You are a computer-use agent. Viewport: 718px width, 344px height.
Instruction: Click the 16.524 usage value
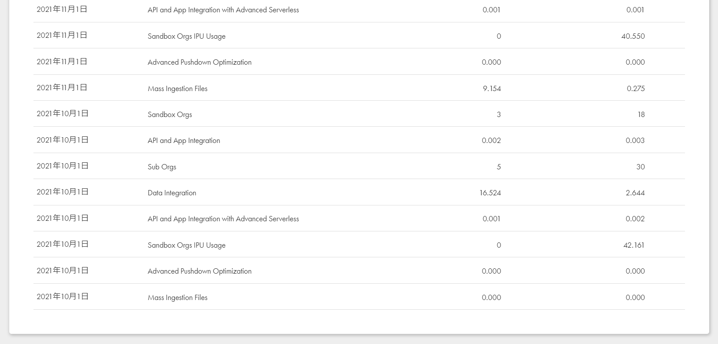(x=490, y=193)
